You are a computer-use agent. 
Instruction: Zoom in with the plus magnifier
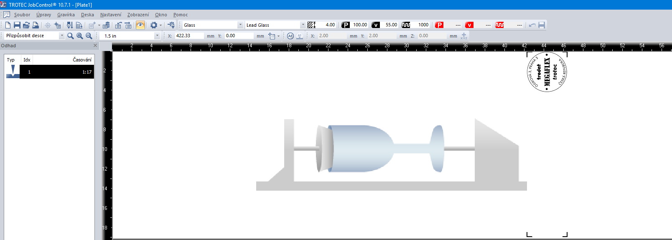click(x=80, y=36)
